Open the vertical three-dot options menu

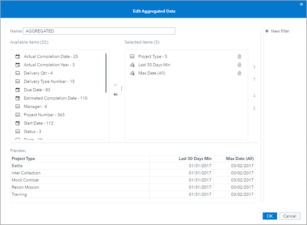(x=122, y=89)
